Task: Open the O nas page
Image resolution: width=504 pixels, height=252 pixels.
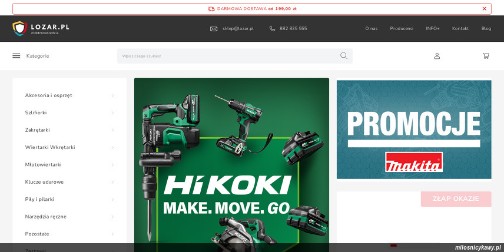Action: pos(371,29)
